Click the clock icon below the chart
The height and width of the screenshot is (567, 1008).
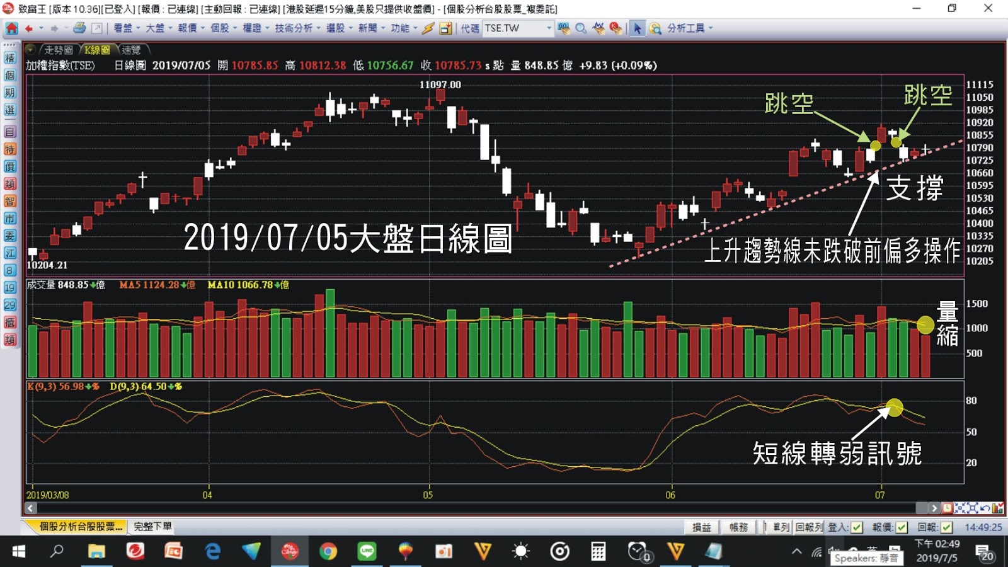947,508
